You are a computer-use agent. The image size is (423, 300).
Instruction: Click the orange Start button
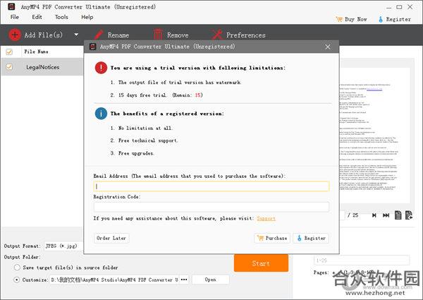coord(261,263)
